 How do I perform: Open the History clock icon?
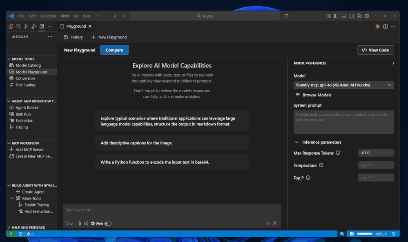(x=66, y=37)
